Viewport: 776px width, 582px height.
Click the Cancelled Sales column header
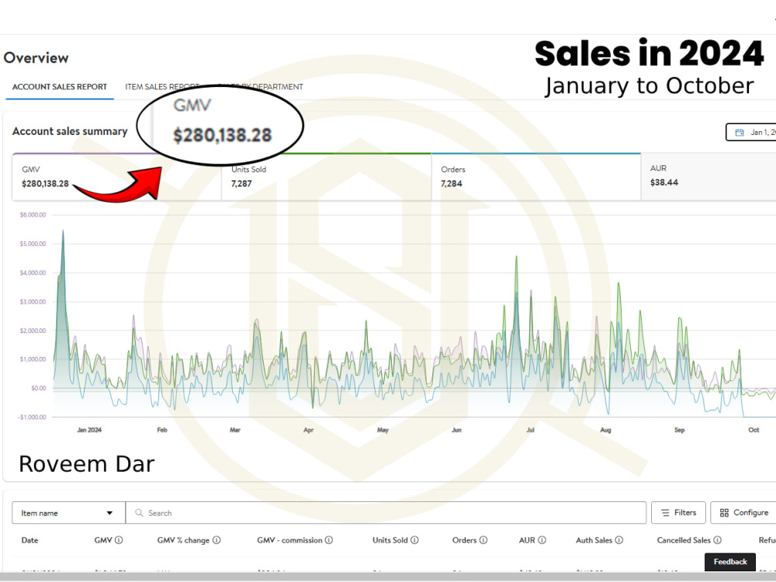click(684, 540)
